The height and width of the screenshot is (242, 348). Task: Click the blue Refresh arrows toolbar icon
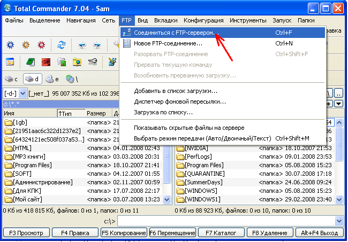point(62,45)
